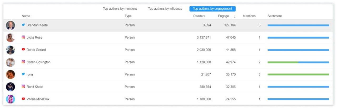337x108 pixels.
Task: Open Vitória MineBlox's profile avatar
Action: [x=11, y=99]
